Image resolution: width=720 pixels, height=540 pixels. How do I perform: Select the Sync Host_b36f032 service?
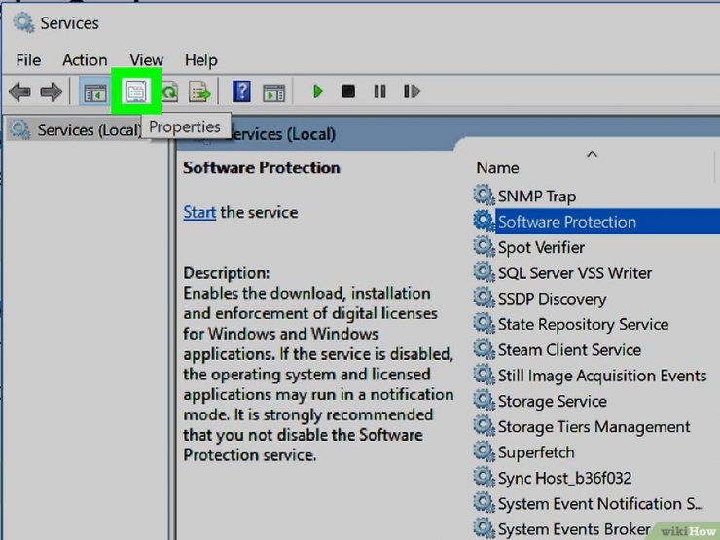click(x=564, y=479)
